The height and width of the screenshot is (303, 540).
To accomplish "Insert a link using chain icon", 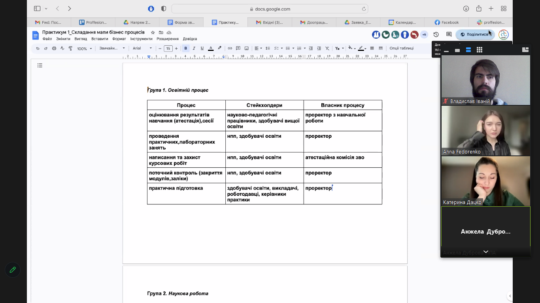I will point(230,49).
